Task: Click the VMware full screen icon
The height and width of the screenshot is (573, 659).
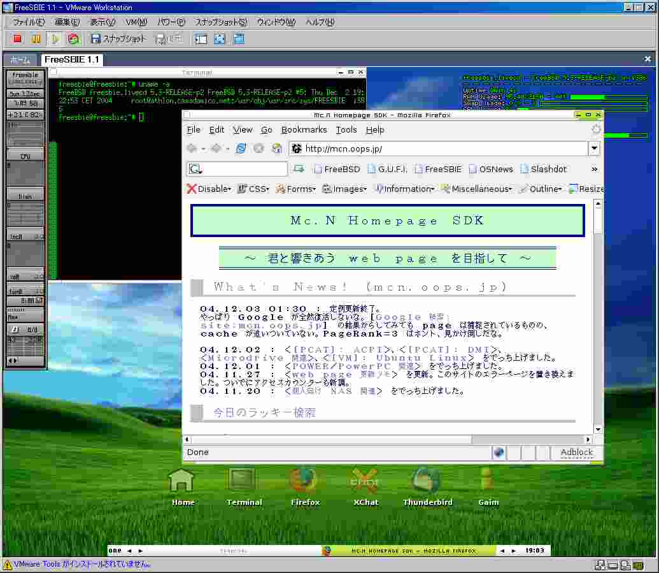Action: pyautogui.click(x=220, y=39)
